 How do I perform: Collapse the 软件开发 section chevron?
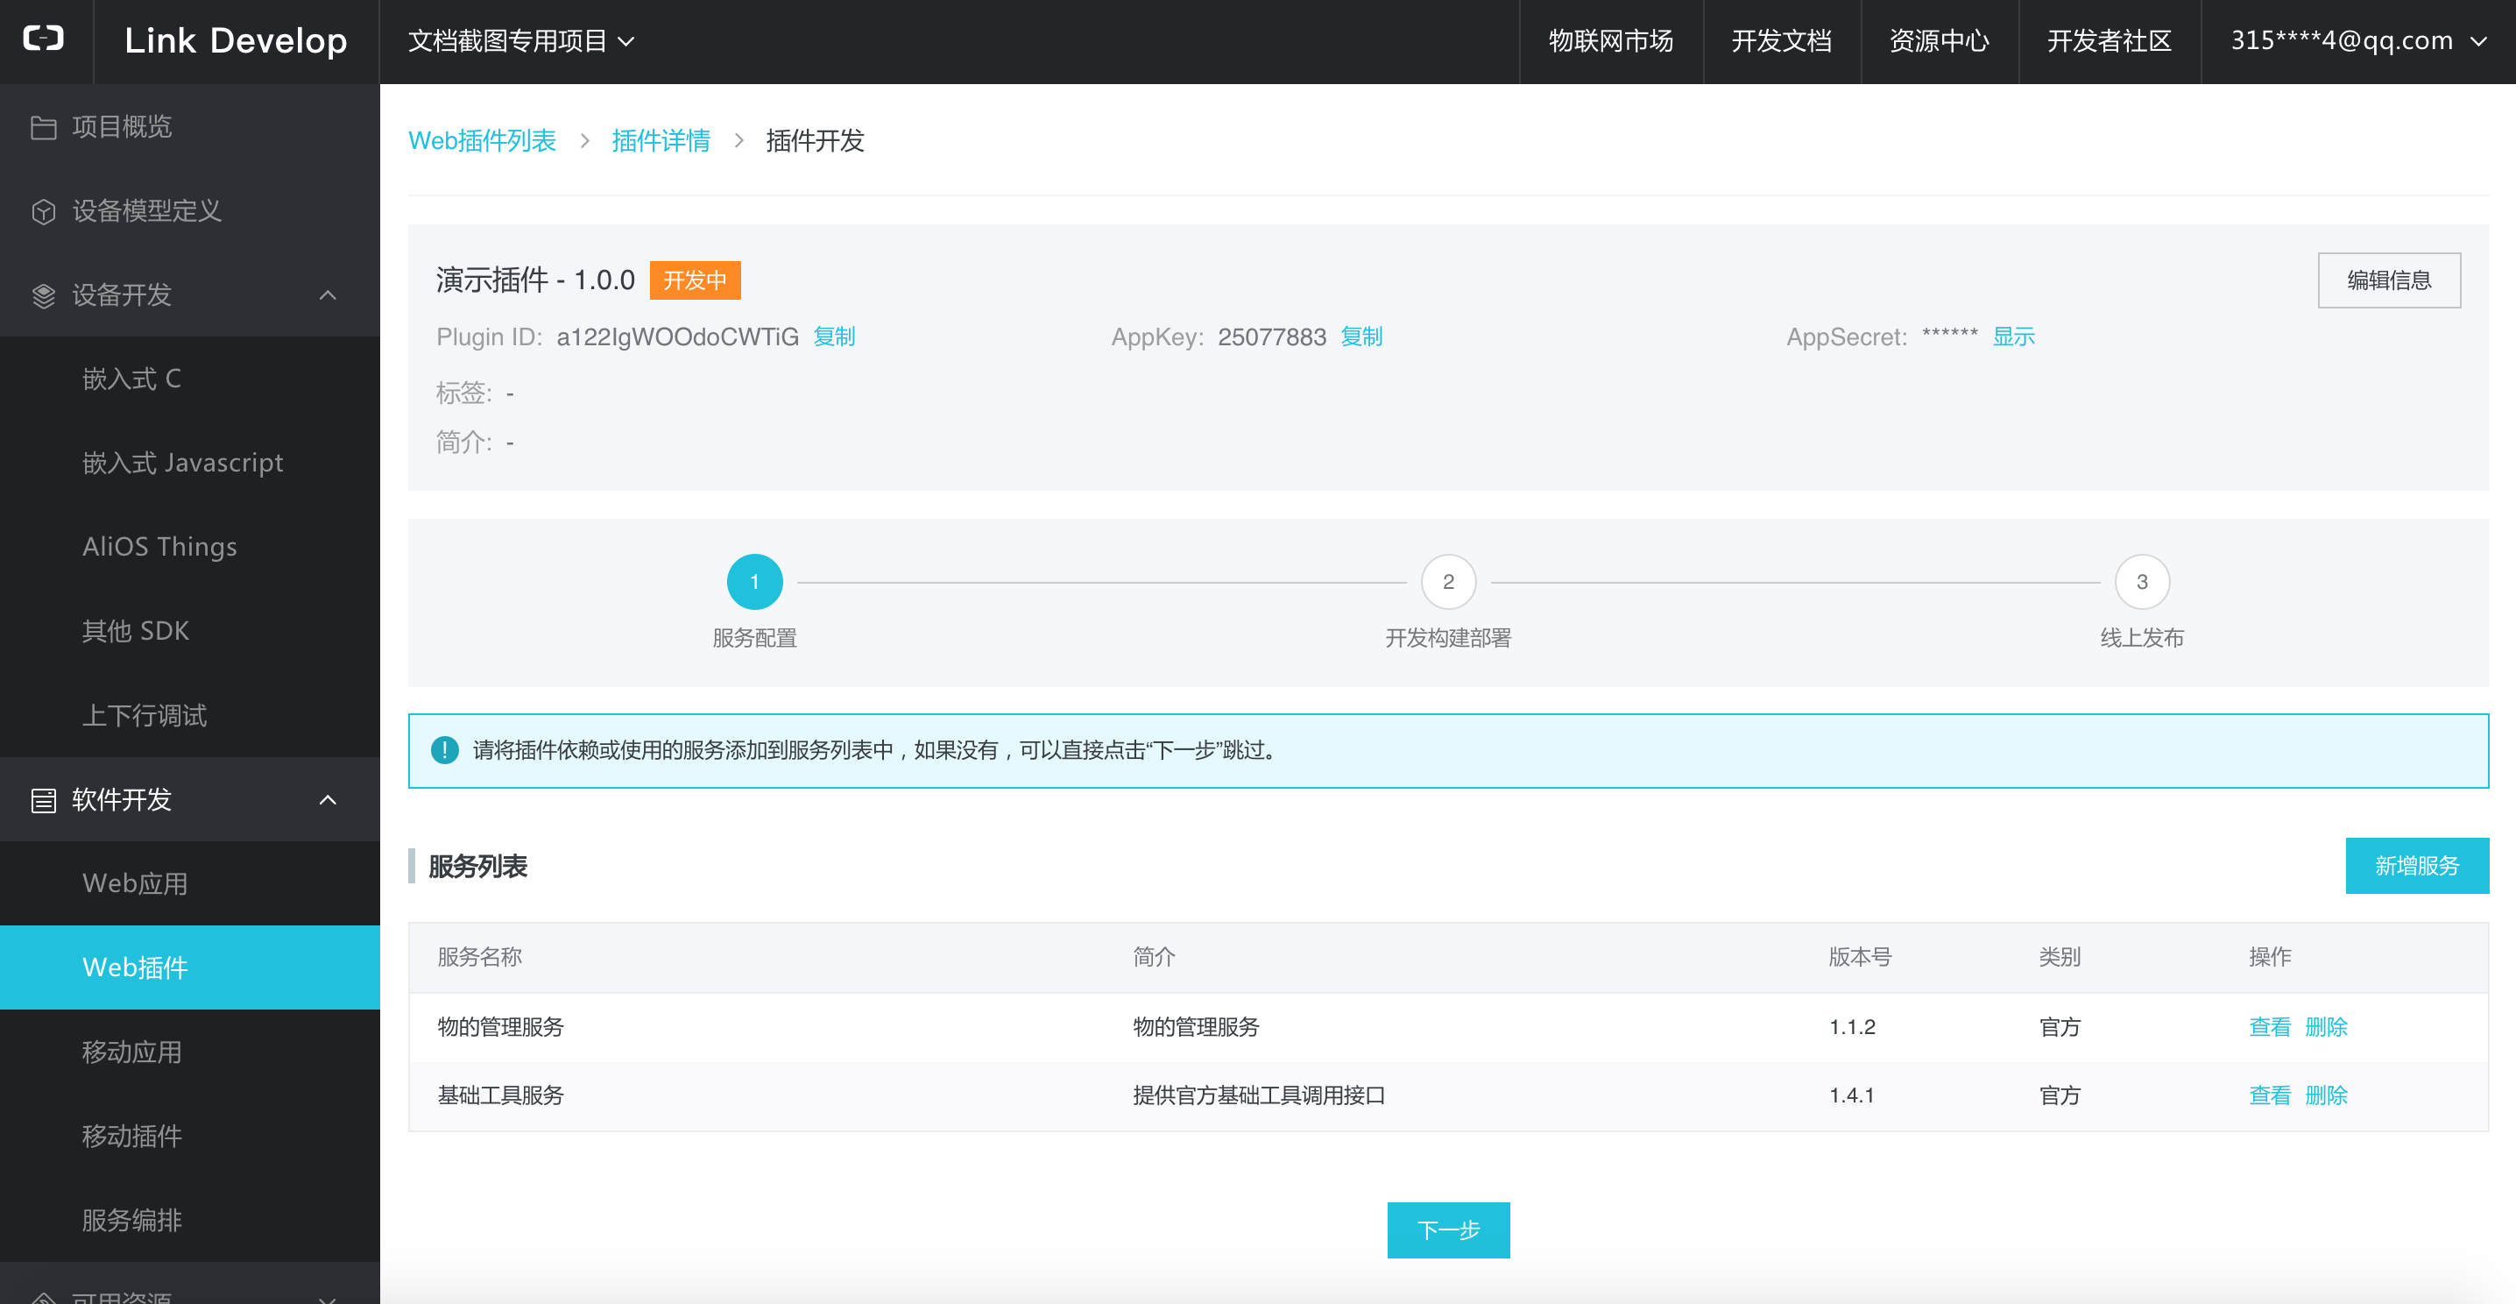coord(329,800)
